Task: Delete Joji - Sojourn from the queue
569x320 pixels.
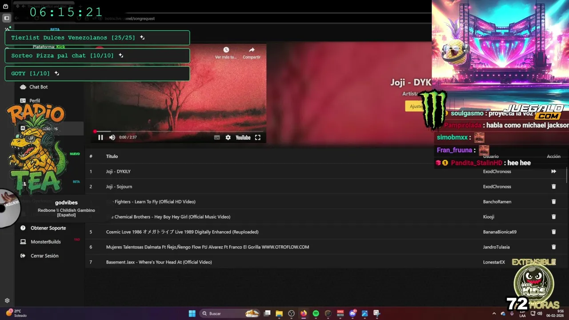Action: [553, 186]
